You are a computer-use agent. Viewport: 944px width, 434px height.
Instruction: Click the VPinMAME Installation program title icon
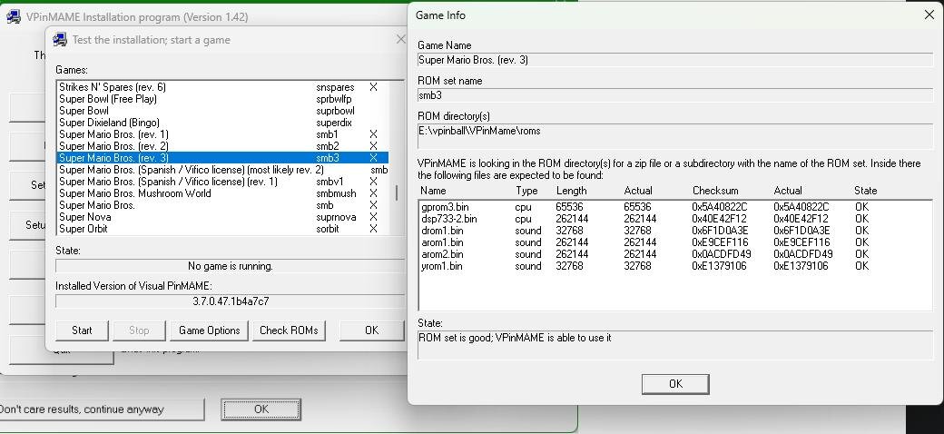pyautogui.click(x=15, y=16)
